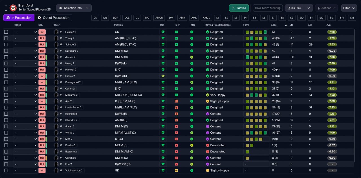Open the Tactics screen button
This screenshot has height=178, width=361.
(x=239, y=8)
